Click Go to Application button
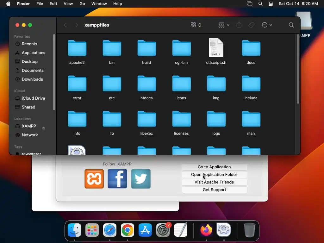The image size is (324, 243). tap(215, 167)
